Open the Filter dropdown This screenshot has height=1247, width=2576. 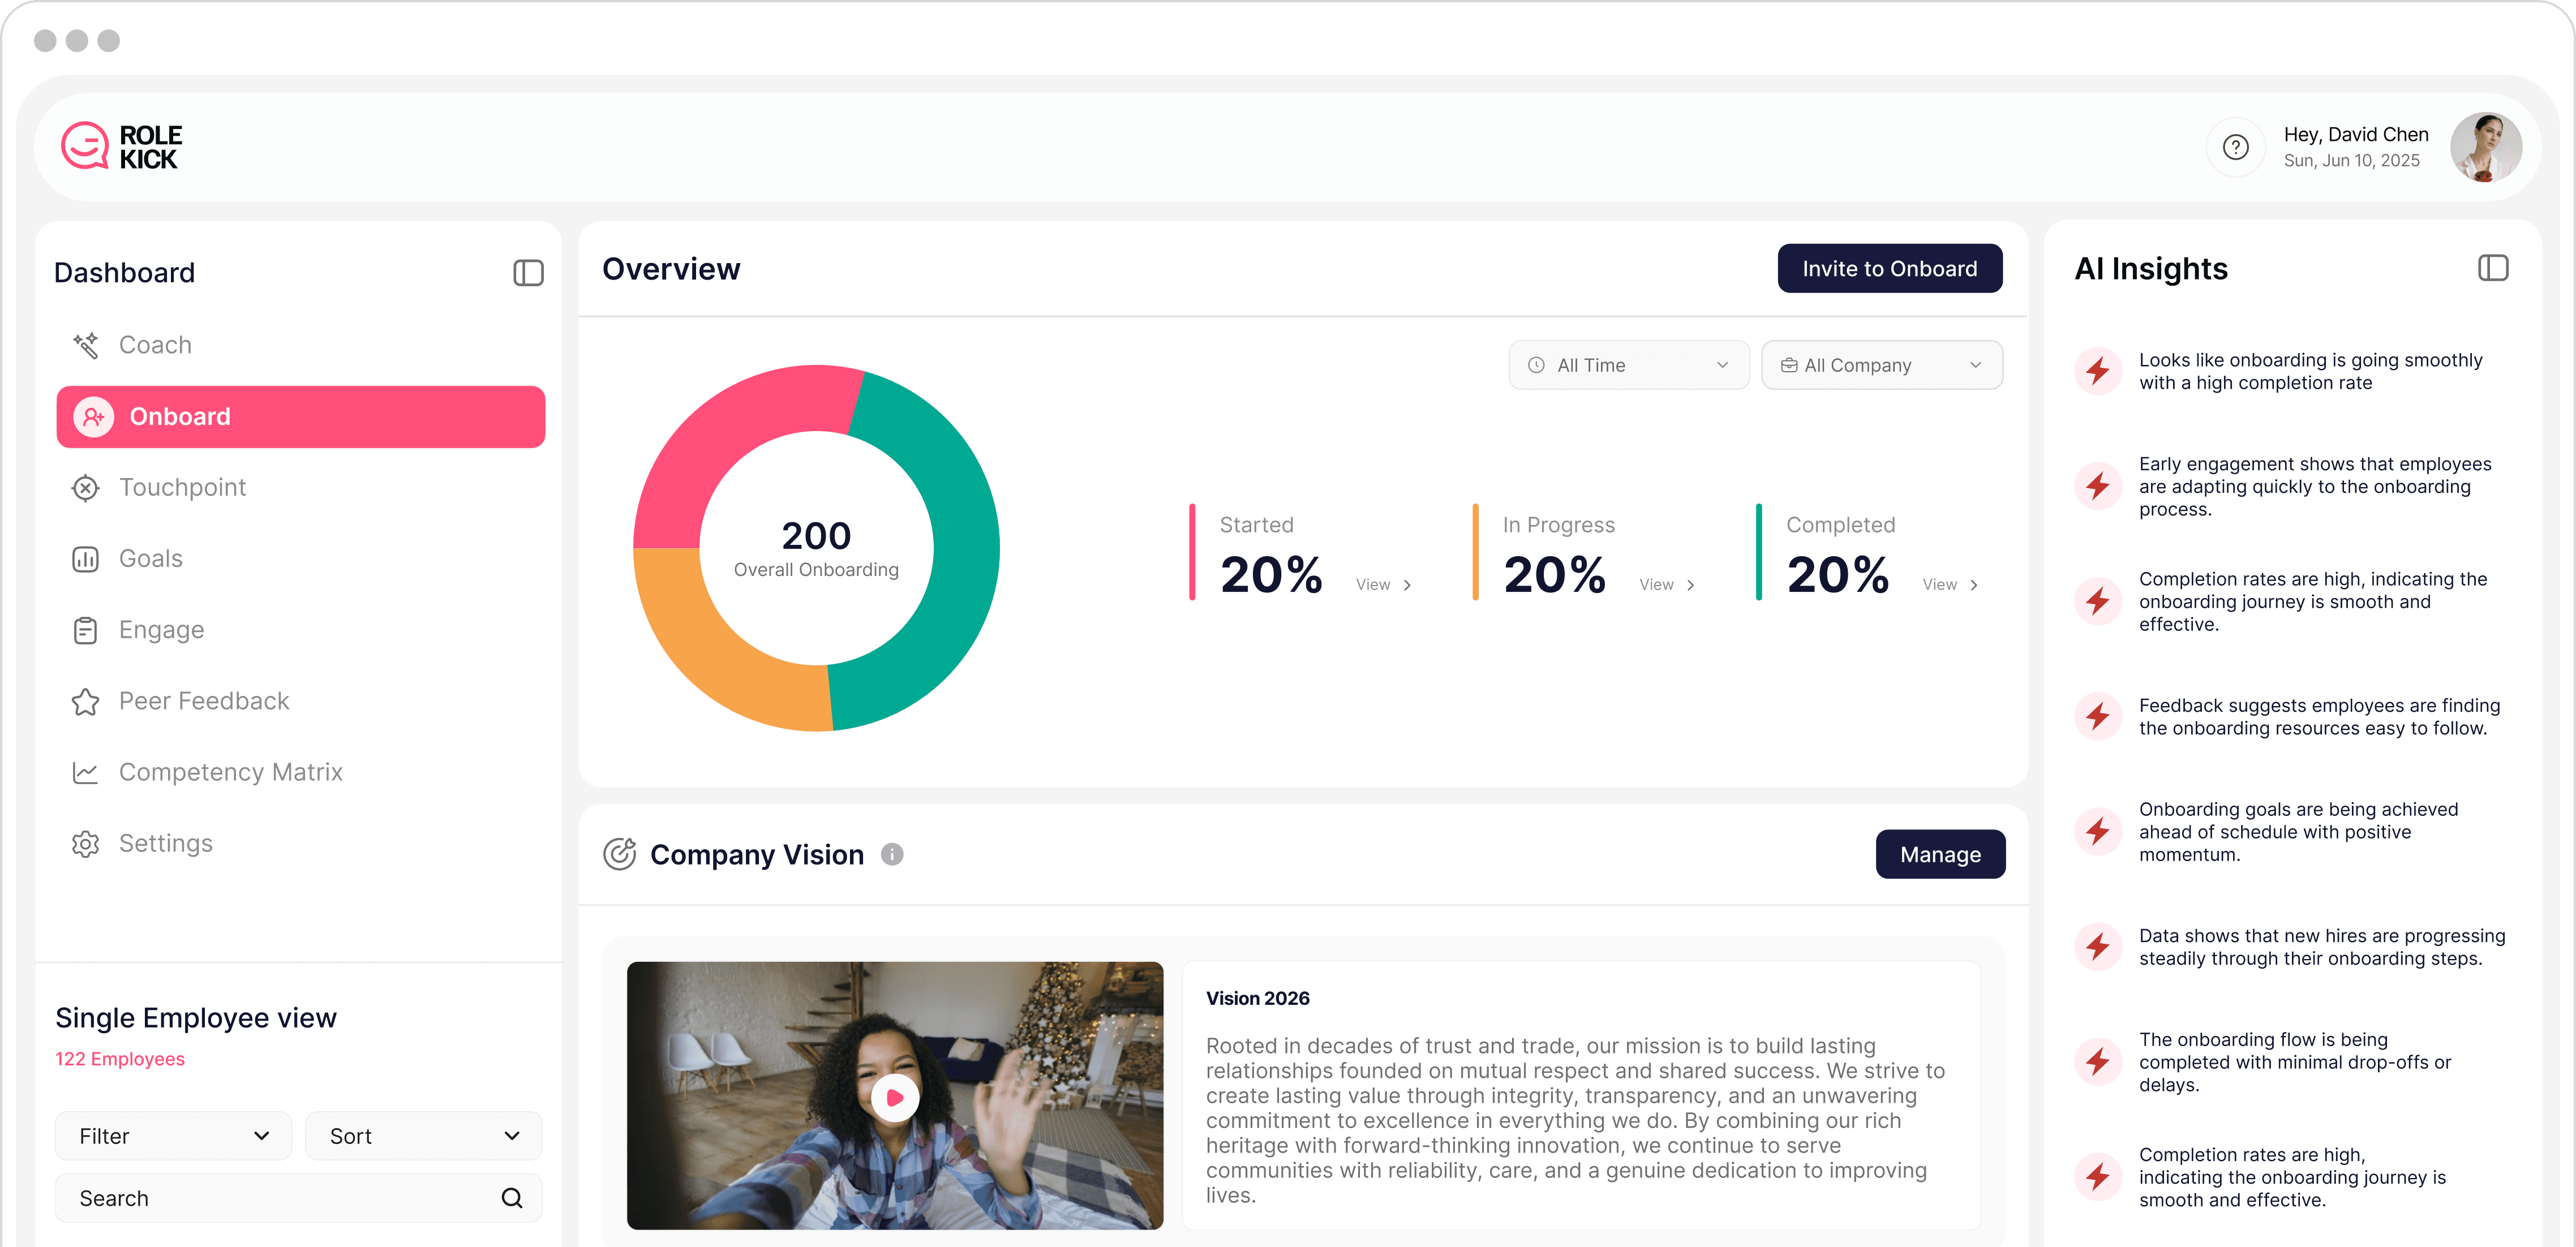click(x=173, y=1136)
